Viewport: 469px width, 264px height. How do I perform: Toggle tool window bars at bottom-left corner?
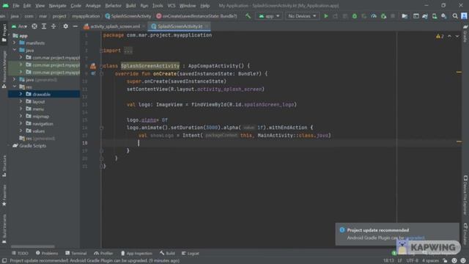click(4, 261)
